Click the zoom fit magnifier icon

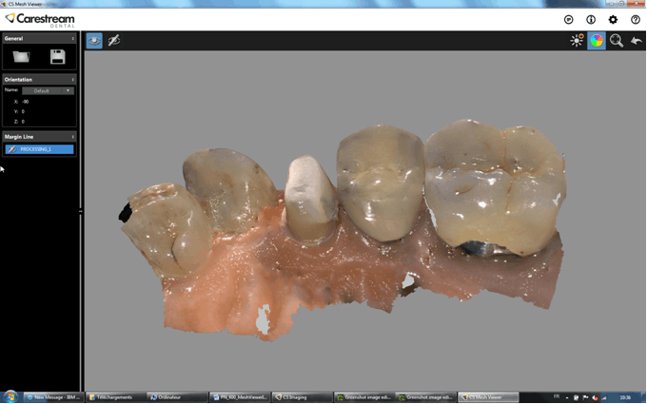617,41
